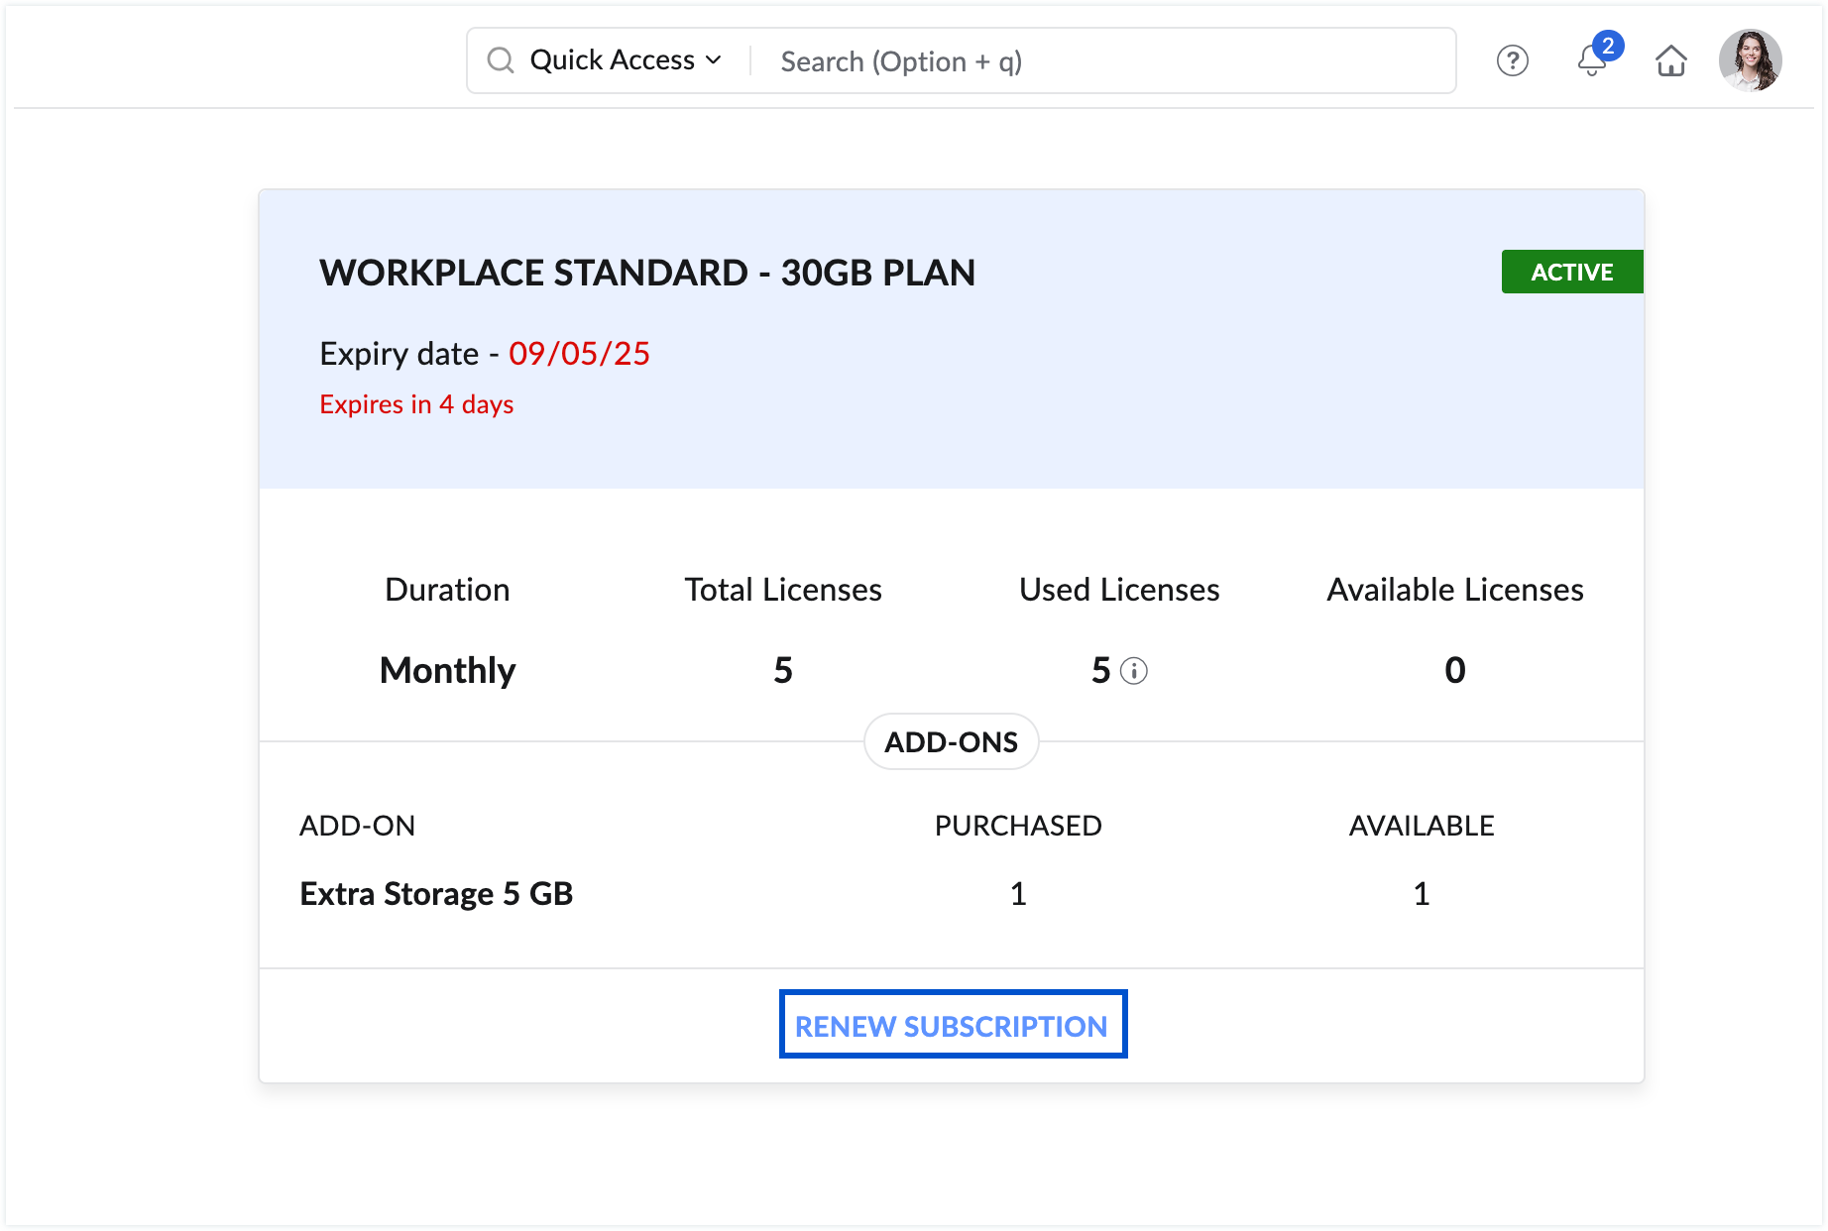
Task: Click the PURCHASED column header
Action: tap(1017, 826)
